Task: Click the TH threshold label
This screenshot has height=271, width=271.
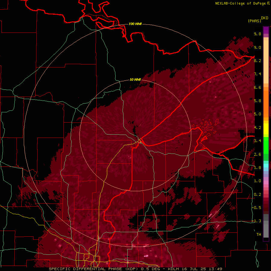Action: tap(259, 235)
